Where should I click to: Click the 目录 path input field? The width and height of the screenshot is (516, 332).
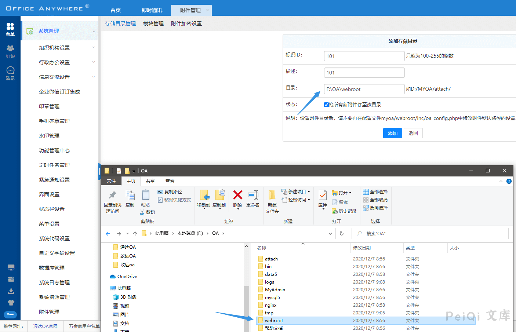click(364, 89)
